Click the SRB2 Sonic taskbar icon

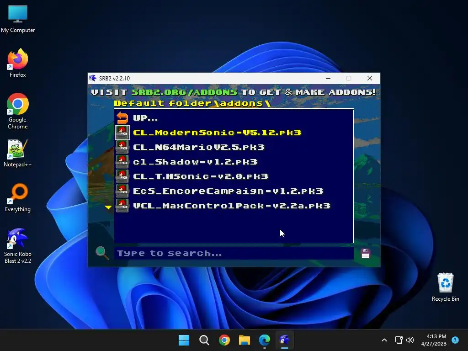click(x=284, y=340)
